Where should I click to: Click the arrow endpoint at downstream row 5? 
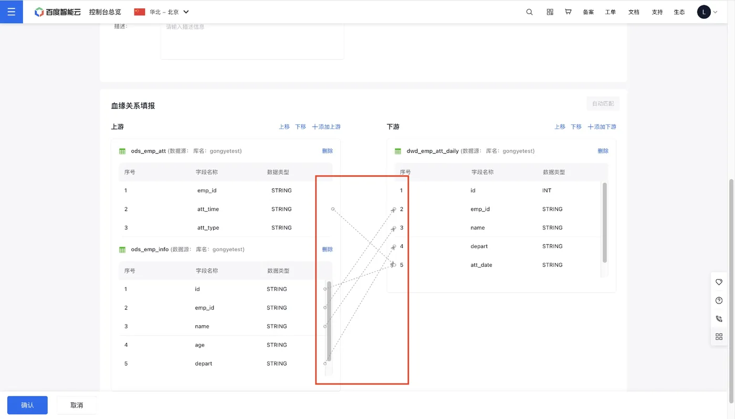click(393, 265)
